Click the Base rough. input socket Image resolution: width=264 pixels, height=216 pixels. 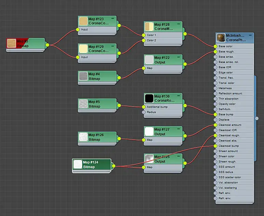click(x=216, y=52)
